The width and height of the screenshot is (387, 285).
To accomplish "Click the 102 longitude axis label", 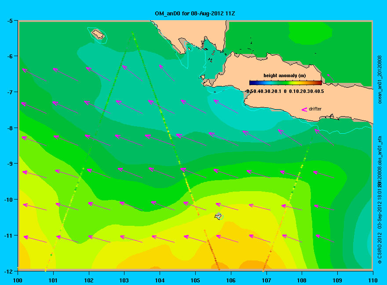I will pyautogui.click(x=88, y=280).
